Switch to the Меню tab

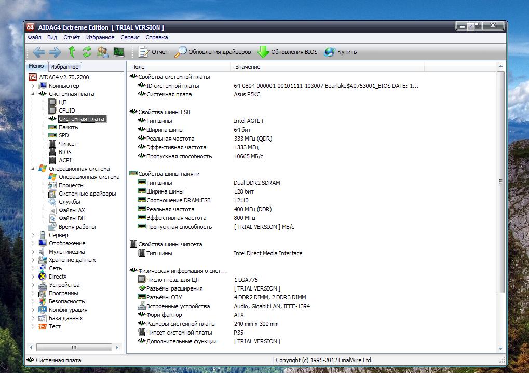[x=36, y=66]
